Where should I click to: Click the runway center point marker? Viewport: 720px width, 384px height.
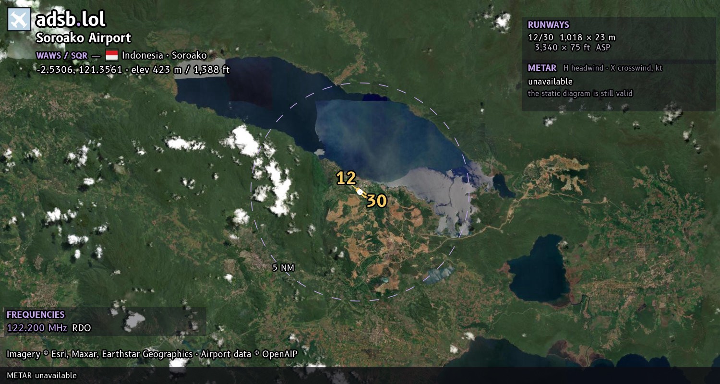click(360, 192)
